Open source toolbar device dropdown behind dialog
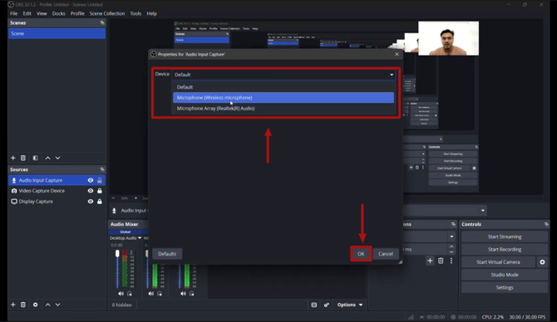557x322 pixels. tap(482, 210)
